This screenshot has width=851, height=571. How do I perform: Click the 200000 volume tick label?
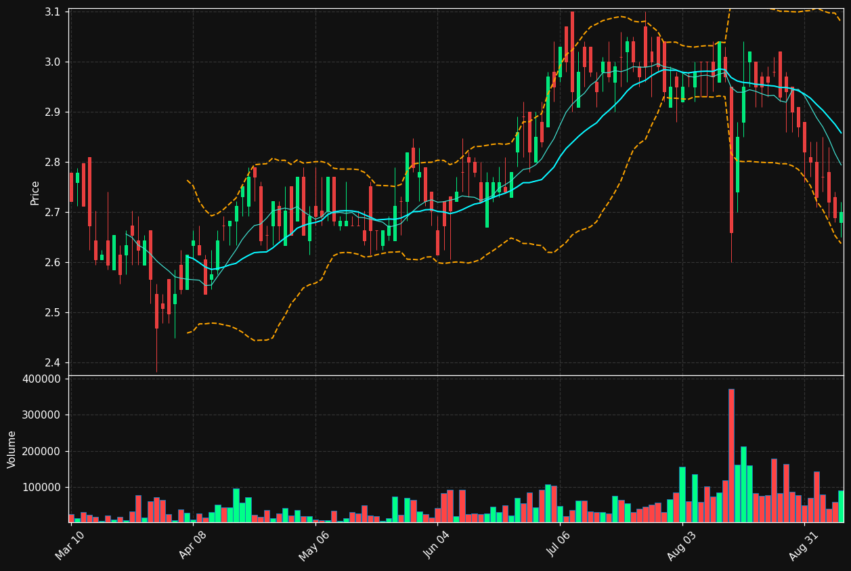[x=42, y=452]
